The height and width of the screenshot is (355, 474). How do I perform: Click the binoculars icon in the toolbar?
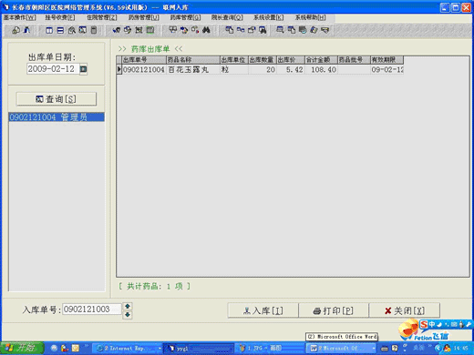pos(206,30)
